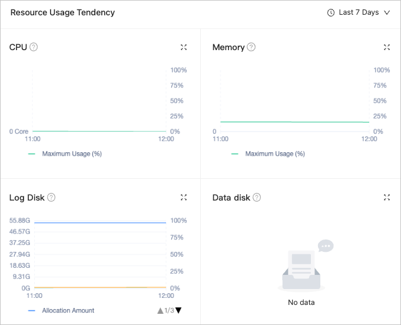Click the Resource Usage Tendency title
Viewport: 401px width, 325px height.
click(x=62, y=12)
